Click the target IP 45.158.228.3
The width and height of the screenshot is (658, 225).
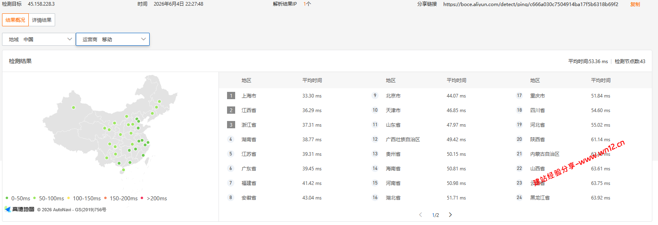click(x=41, y=4)
